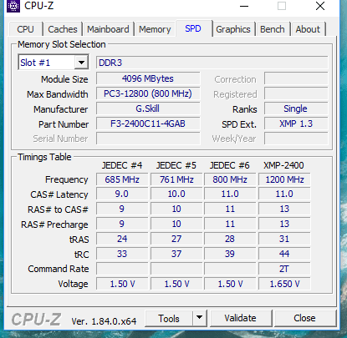Go to the Bench tab
347x338 pixels.
coord(273,29)
